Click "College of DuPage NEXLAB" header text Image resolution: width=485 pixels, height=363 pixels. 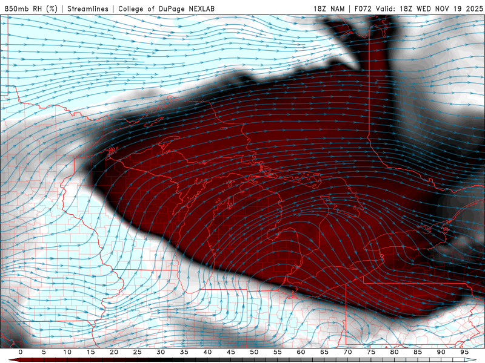pos(166,8)
